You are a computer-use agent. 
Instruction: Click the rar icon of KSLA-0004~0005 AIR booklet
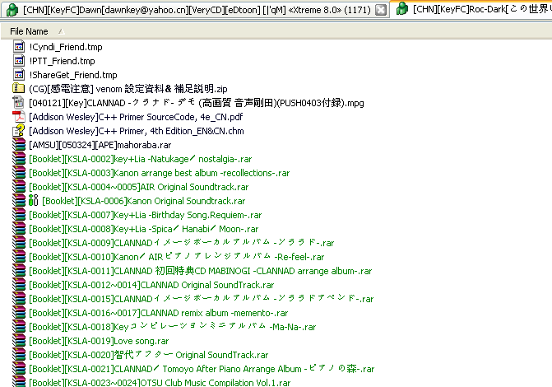click(x=19, y=186)
